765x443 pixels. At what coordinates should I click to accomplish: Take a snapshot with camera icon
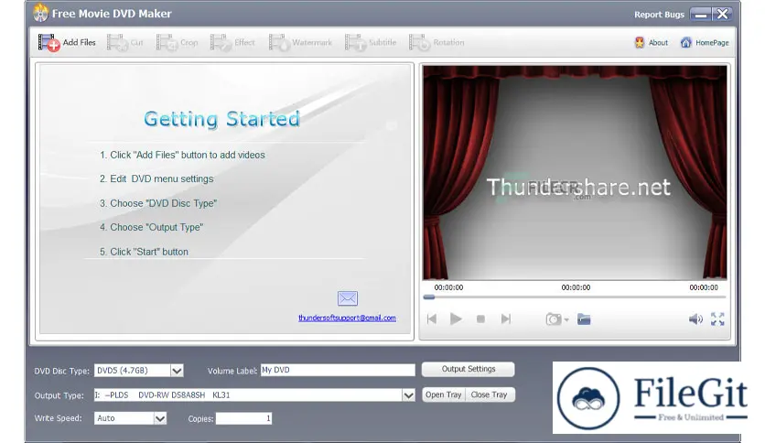coord(554,319)
